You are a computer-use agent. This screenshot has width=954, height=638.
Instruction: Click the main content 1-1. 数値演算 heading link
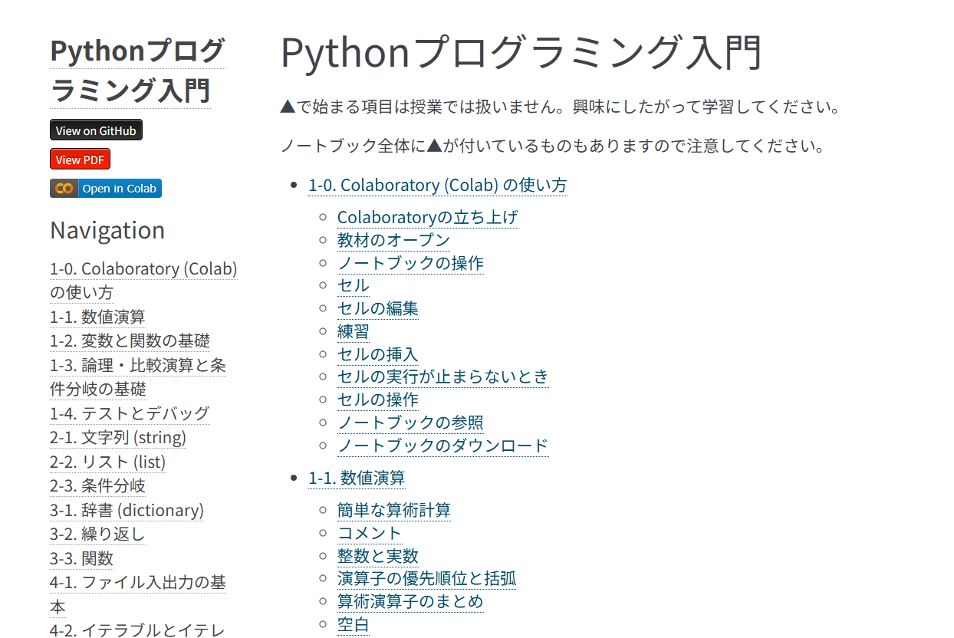tap(357, 479)
